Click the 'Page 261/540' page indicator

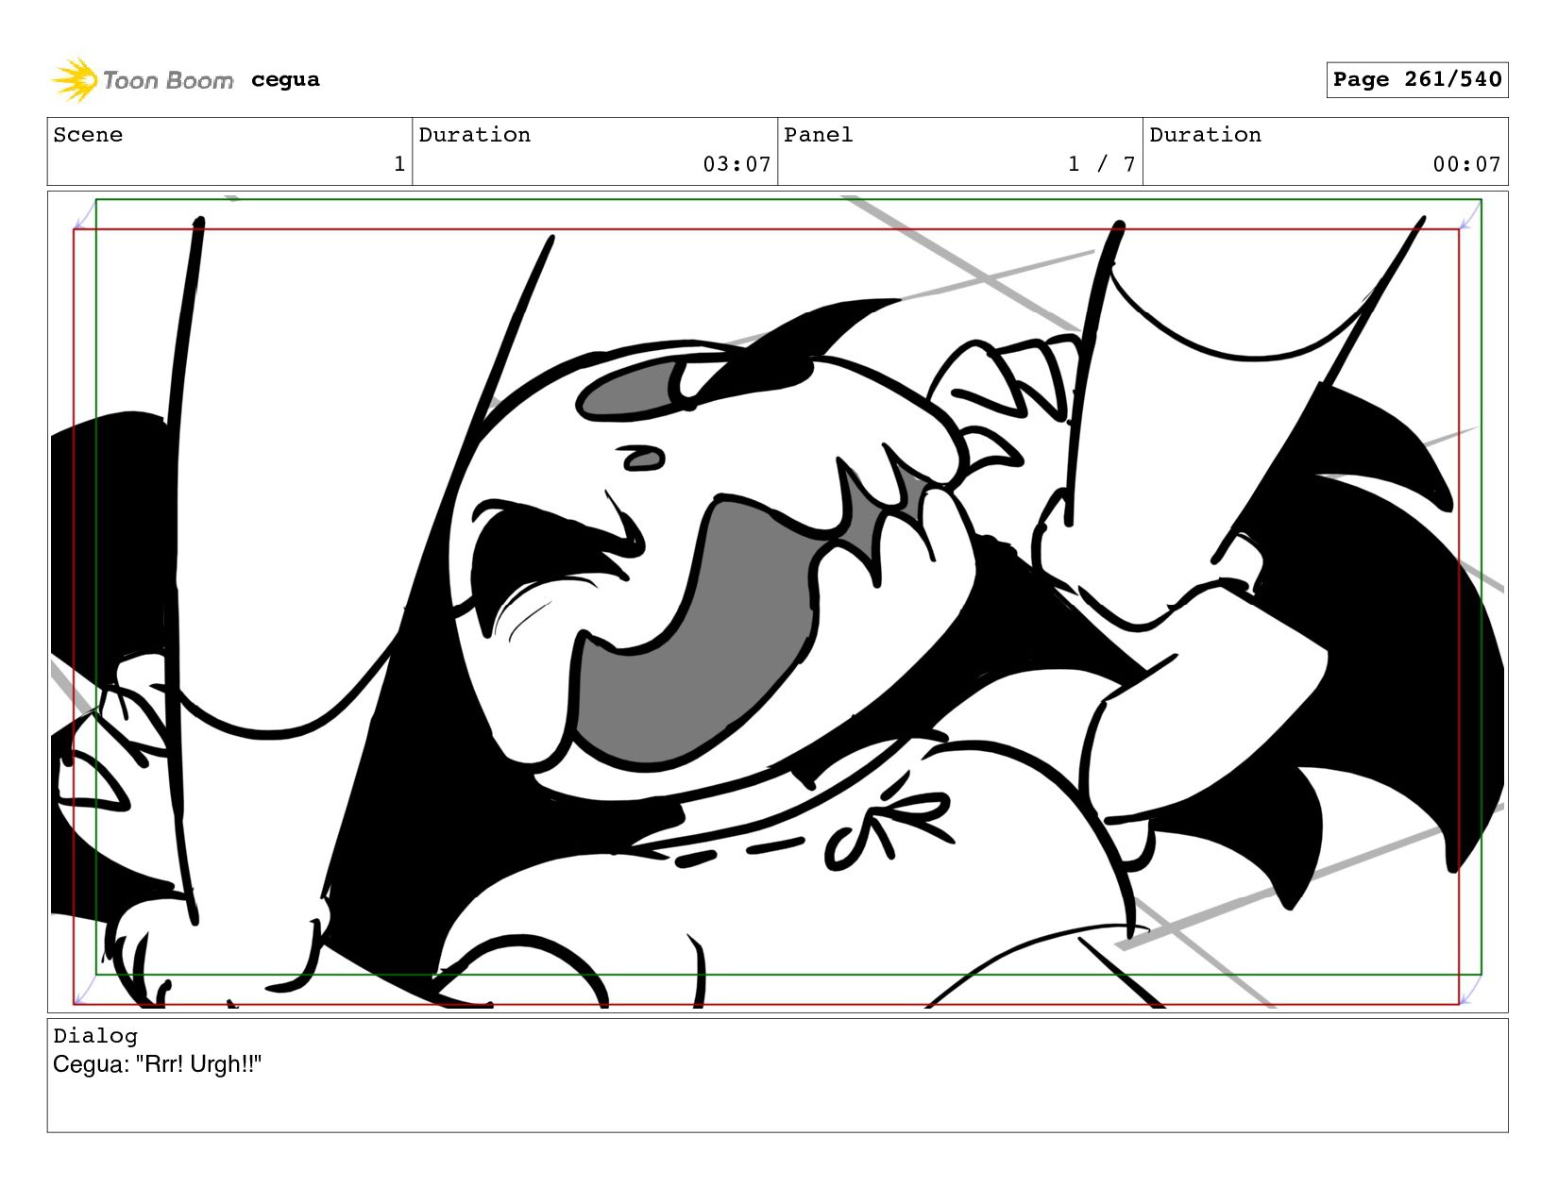pyautogui.click(x=1416, y=79)
